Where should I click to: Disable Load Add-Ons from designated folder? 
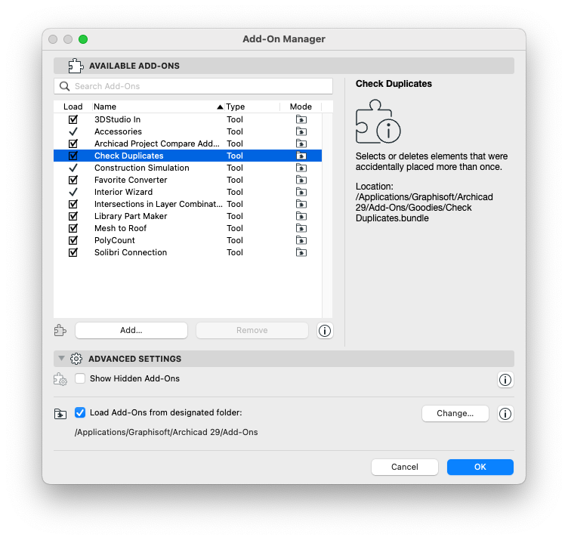pyautogui.click(x=80, y=412)
